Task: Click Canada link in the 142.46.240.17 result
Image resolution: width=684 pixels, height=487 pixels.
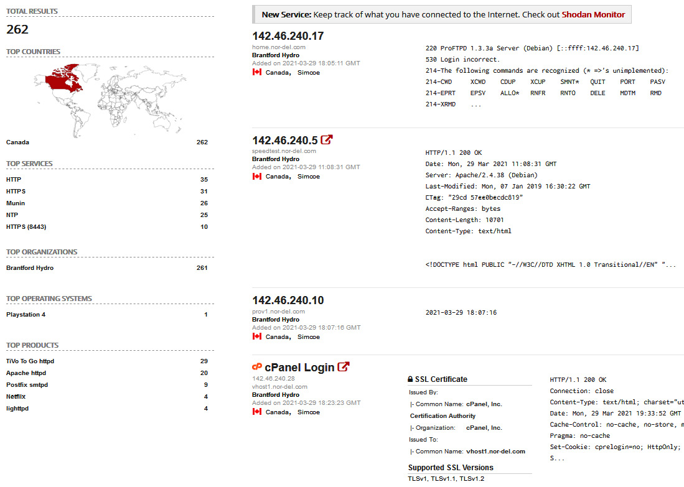Action: 277,72
